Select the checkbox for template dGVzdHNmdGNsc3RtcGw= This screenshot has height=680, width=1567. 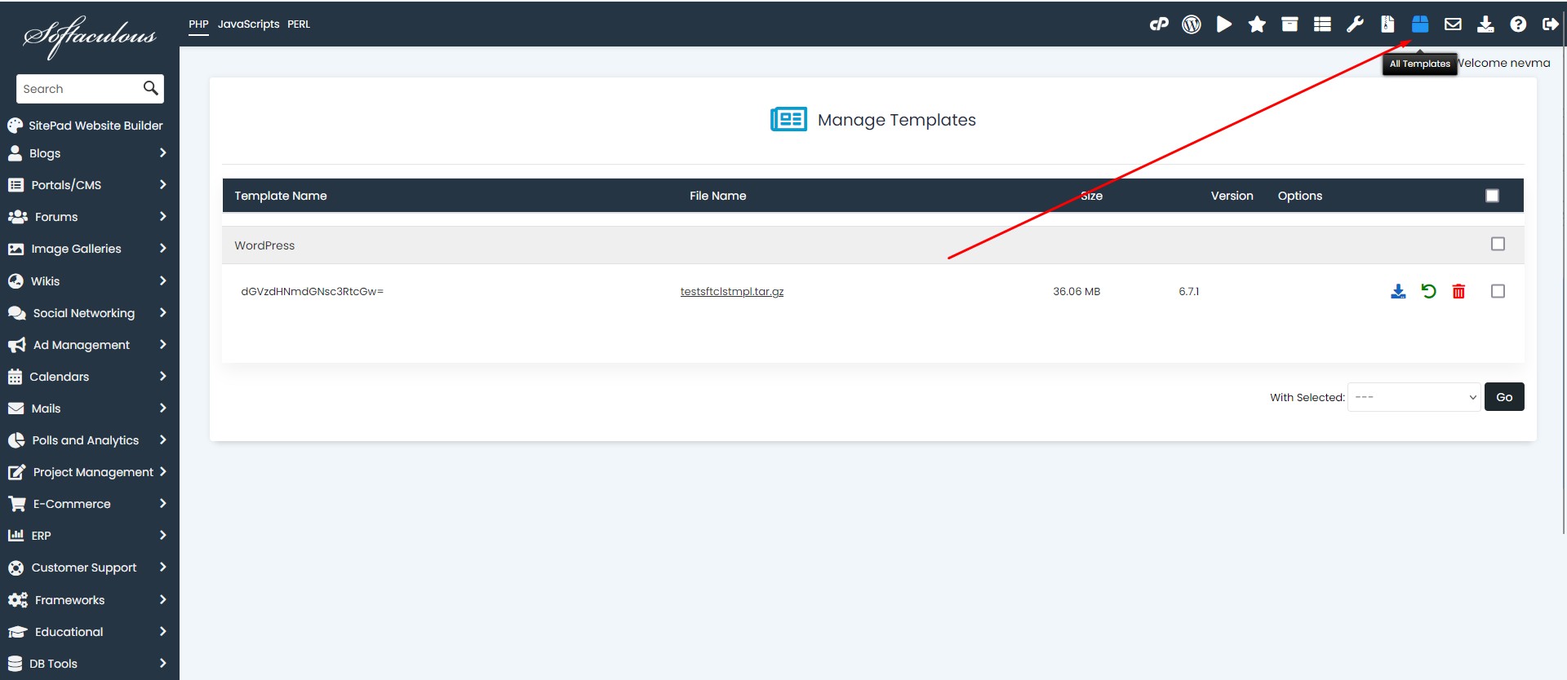(x=1498, y=291)
